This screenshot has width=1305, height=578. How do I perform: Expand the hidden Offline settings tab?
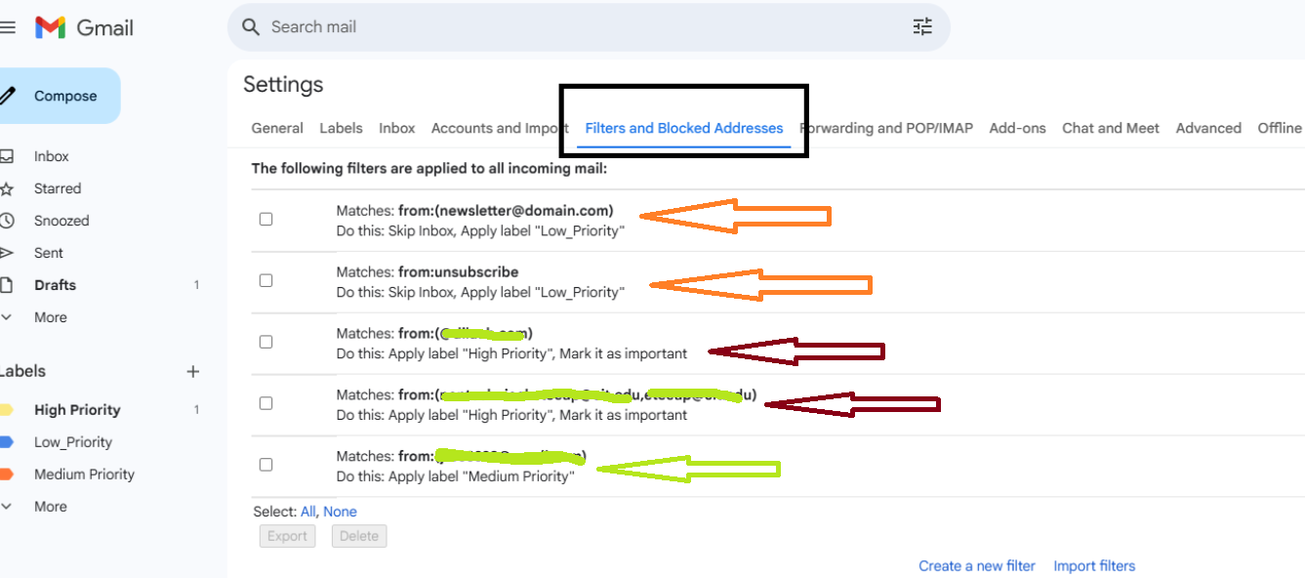tap(1280, 127)
